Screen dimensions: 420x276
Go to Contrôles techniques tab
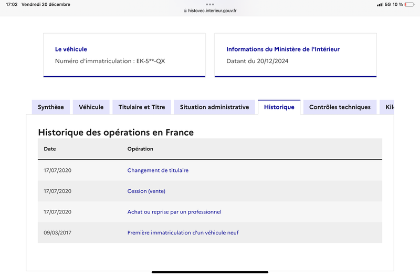[340, 107]
